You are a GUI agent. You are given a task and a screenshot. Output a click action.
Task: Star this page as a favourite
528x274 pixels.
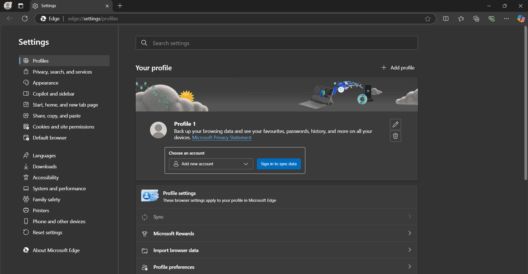click(428, 19)
